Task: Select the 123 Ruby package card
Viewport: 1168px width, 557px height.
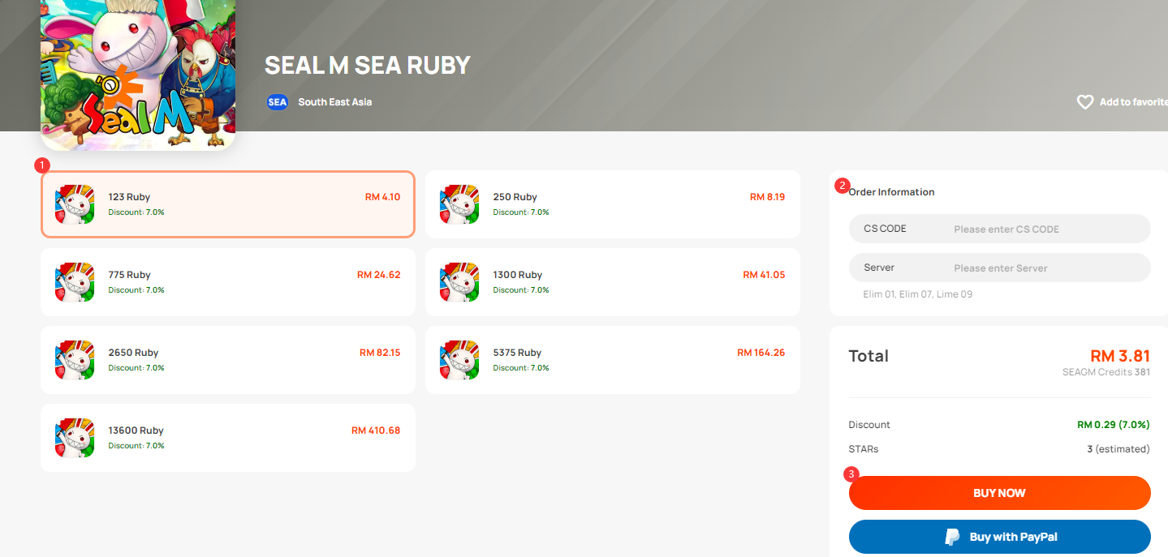Action: tap(228, 204)
